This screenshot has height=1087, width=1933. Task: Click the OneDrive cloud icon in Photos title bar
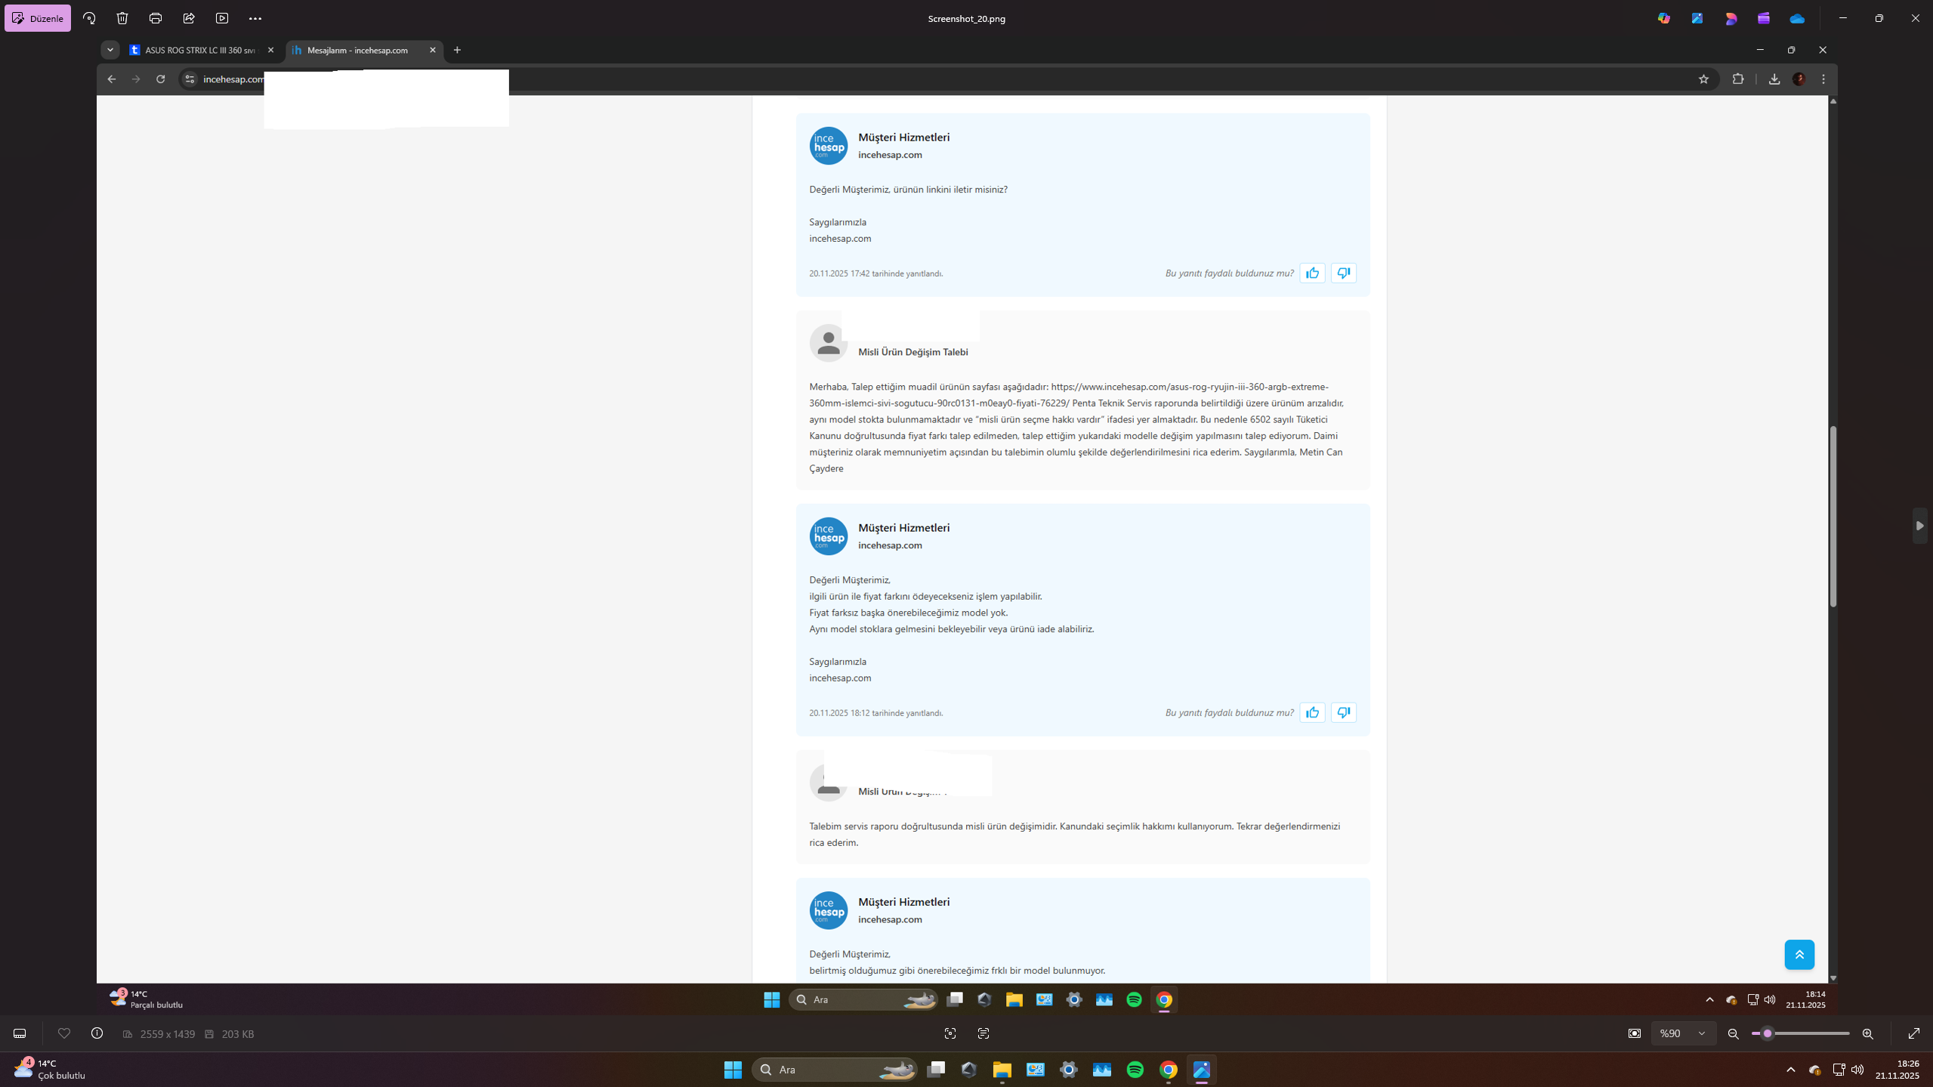pos(1797,18)
